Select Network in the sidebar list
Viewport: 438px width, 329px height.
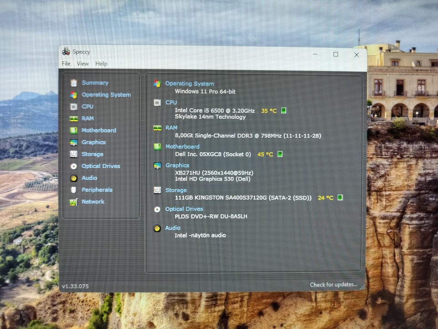[x=93, y=202]
